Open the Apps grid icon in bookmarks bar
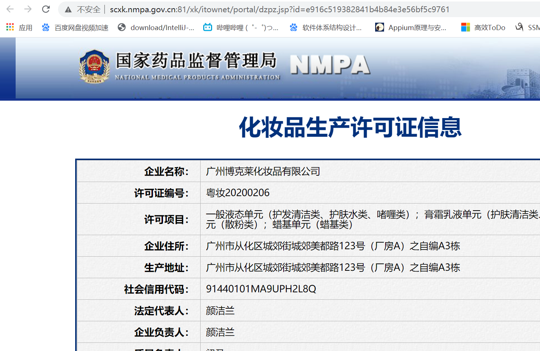 [10, 27]
